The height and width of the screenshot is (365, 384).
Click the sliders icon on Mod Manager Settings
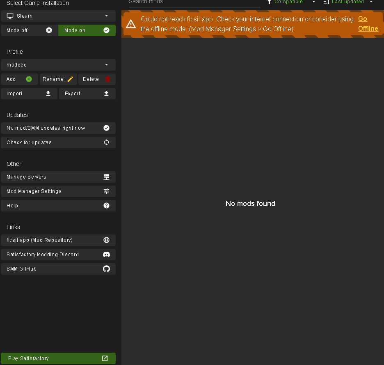pos(106,191)
